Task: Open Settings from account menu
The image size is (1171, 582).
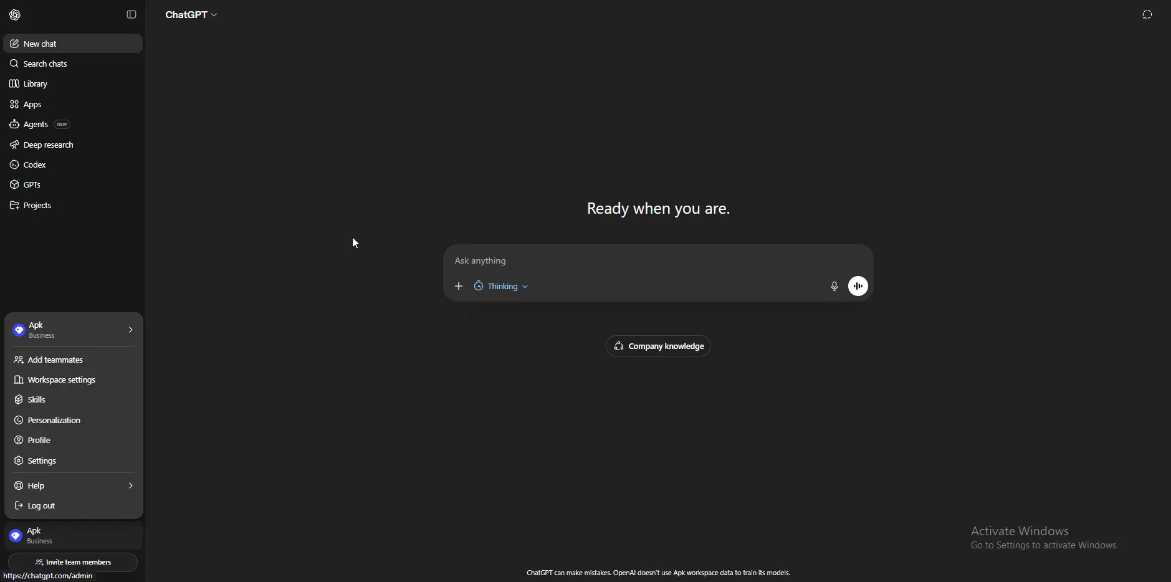Action: [x=74, y=460]
